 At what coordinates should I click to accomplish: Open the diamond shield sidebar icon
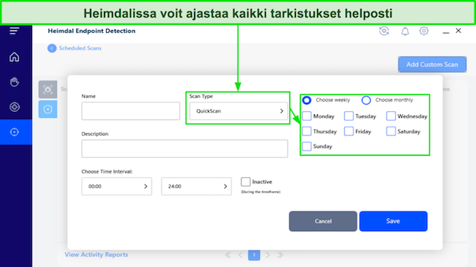coord(14,107)
